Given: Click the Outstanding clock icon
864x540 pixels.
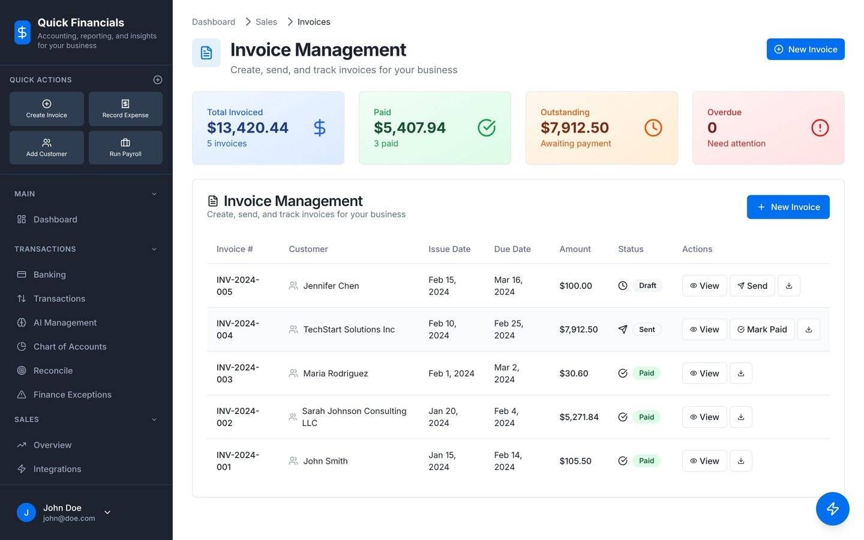Looking at the screenshot, I should [653, 128].
